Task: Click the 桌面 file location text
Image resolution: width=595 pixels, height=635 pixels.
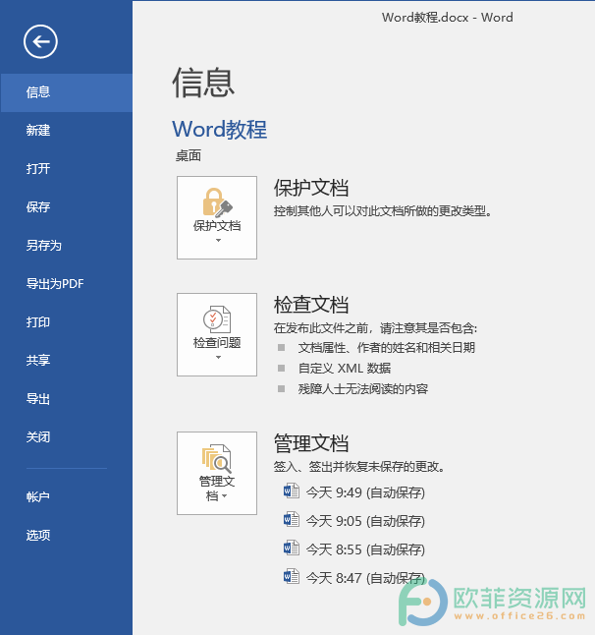Action: pos(189,156)
